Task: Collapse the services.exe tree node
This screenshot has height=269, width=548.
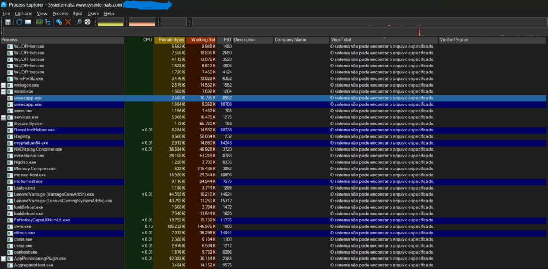Action: coord(3,117)
